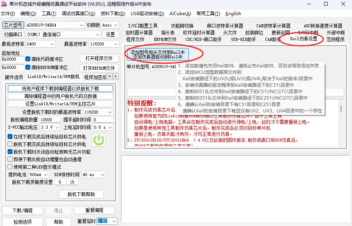352x226 pixels.
Task: Click 清除编程器中的用户脱机代码及数据
Action: click(x=61, y=96)
